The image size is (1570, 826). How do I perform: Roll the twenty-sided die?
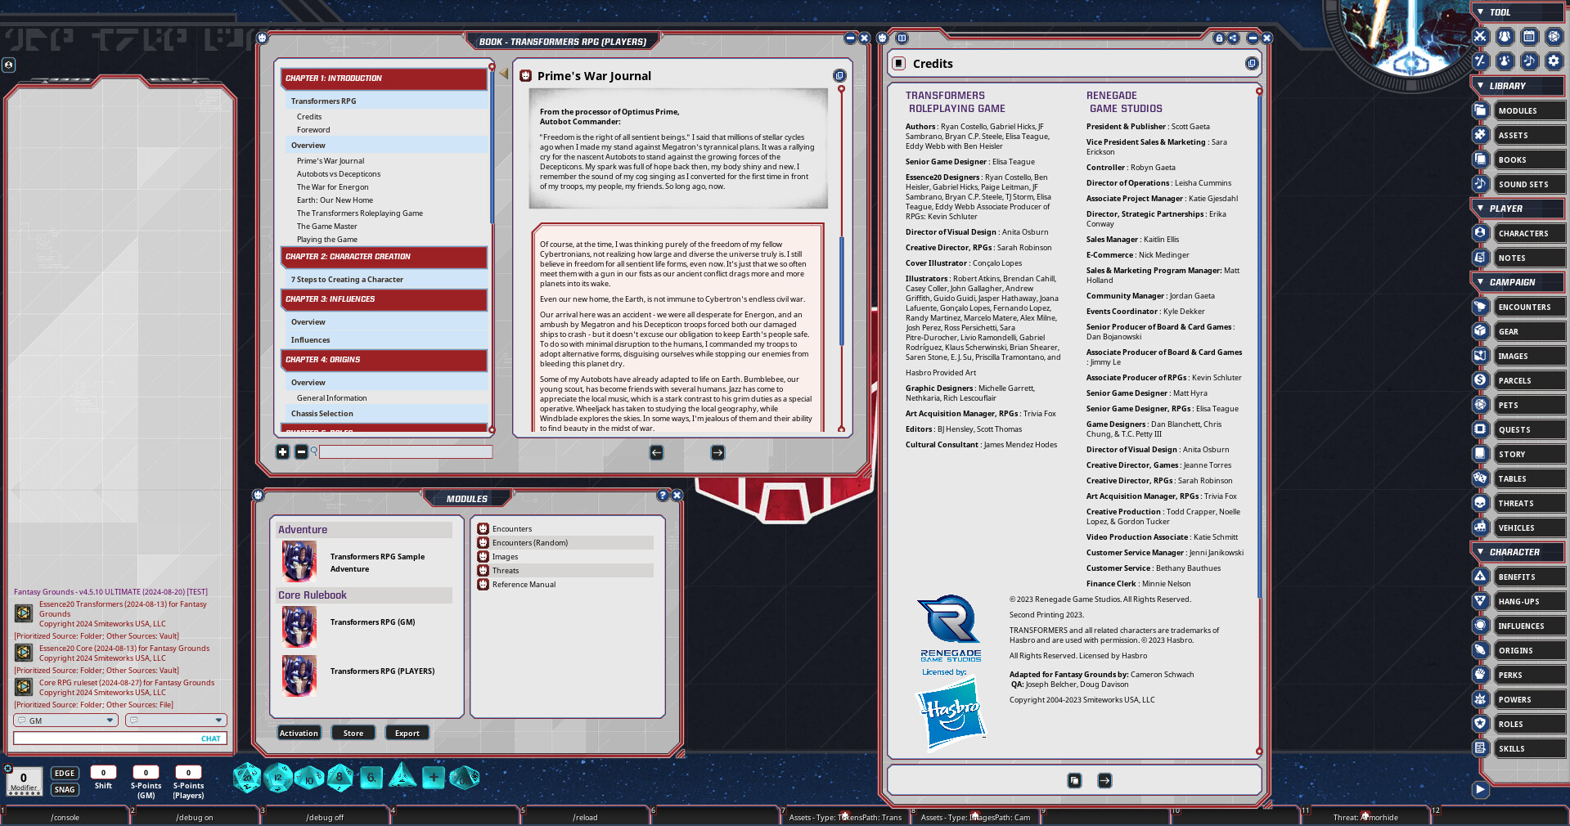[x=247, y=778]
